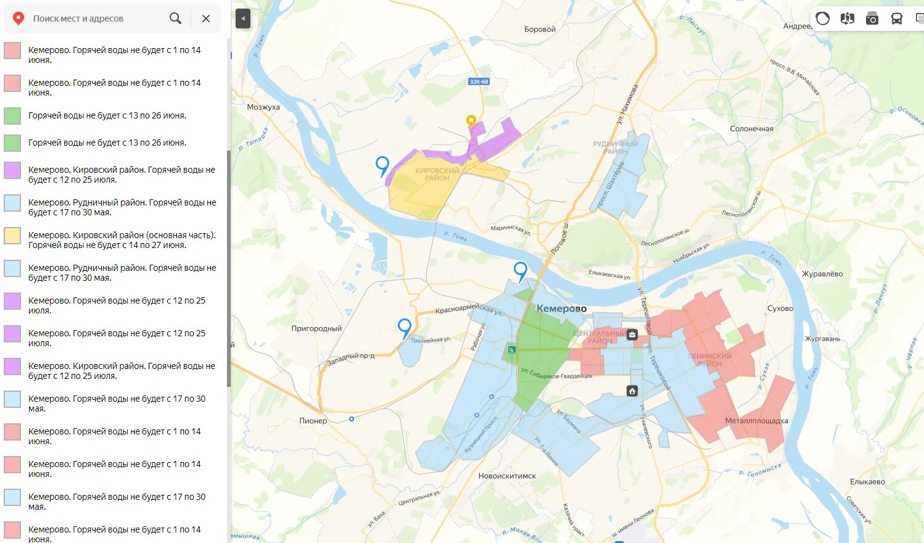Click 'Центральная ул.' street label
The width and height of the screenshot is (924, 543).
tap(419, 497)
